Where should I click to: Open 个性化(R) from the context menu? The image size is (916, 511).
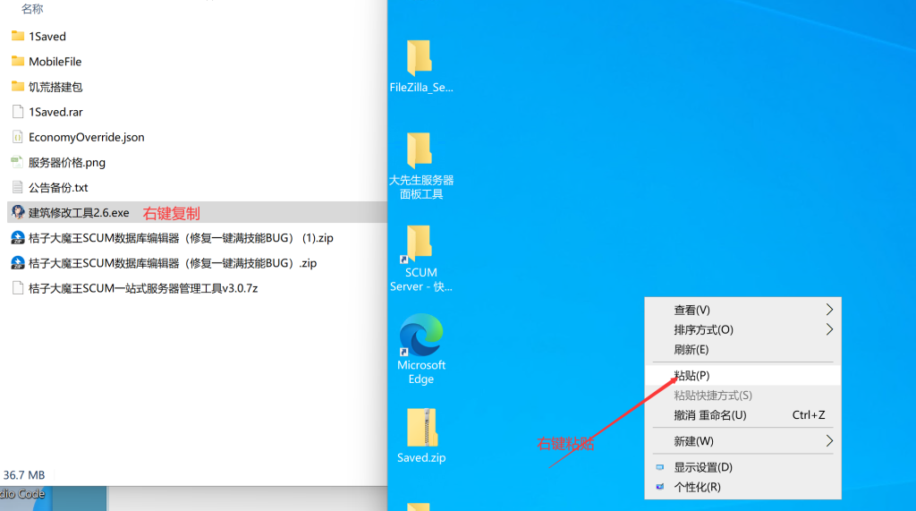[697, 487]
